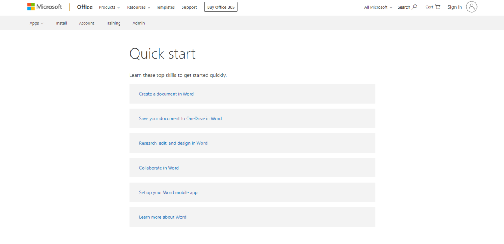504x244 pixels.
Task: Click the Buy Office 365 button
Action: coord(220,7)
